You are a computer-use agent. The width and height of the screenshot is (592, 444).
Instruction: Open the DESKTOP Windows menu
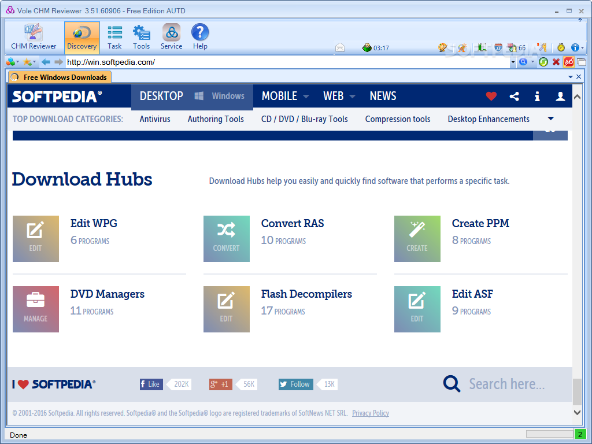pos(192,97)
